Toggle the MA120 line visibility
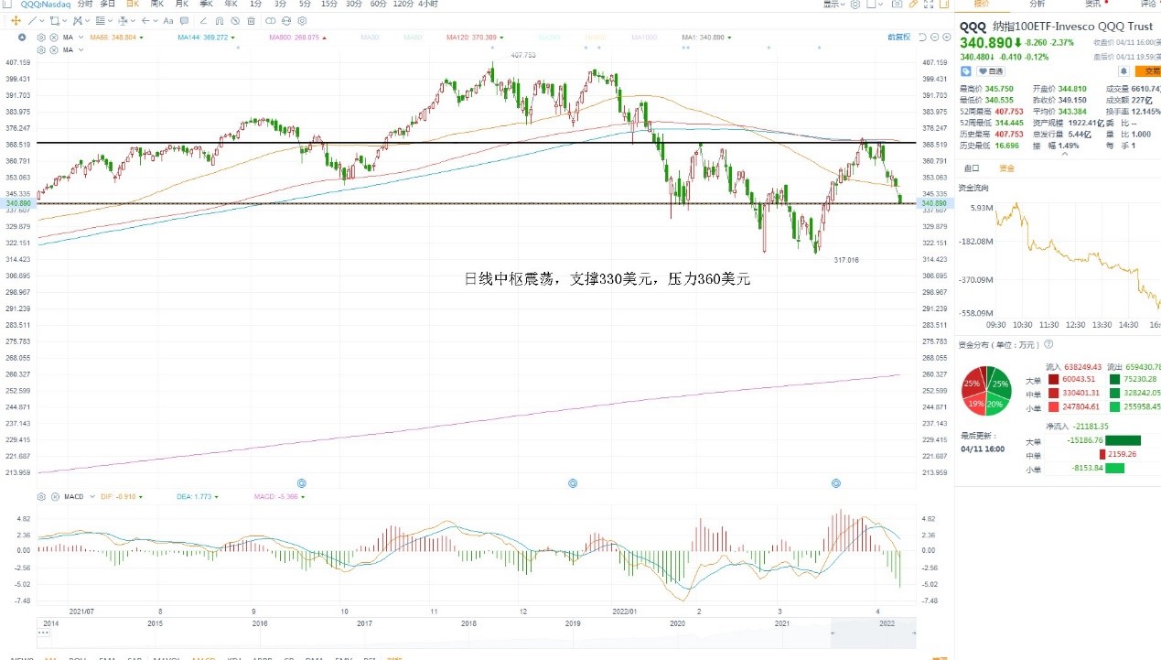Viewport: 1161px width, 660px height. coord(475,38)
